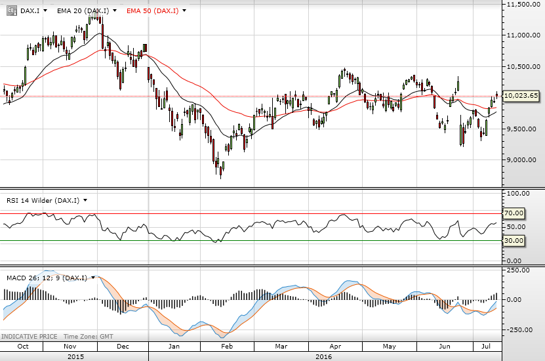
Task: Click the Jan month on the time axis
Action: click(x=174, y=347)
